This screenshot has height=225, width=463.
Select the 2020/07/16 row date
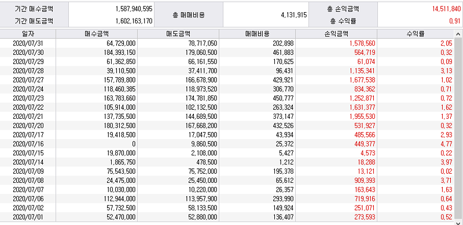click(28, 144)
